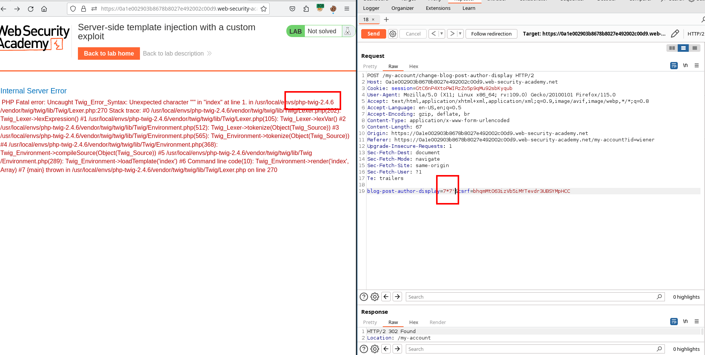Switch request view to Hex
The height and width of the screenshot is (355, 705).
point(413,66)
